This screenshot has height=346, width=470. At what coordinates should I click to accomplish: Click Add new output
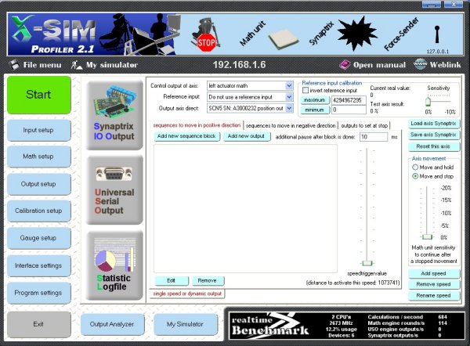pos(246,136)
